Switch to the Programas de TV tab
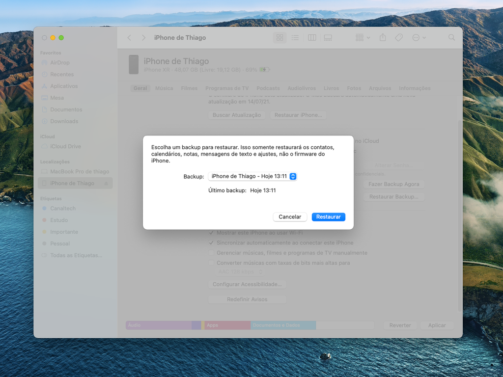Screen dimensions: 503x377 (x=227, y=88)
